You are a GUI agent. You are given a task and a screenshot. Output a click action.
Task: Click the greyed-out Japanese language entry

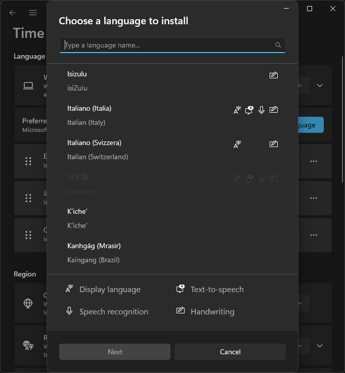(172, 184)
